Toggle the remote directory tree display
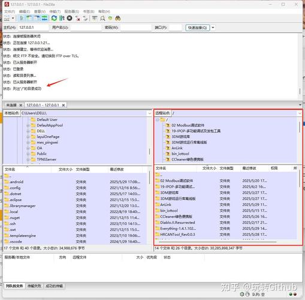 [37, 19]
